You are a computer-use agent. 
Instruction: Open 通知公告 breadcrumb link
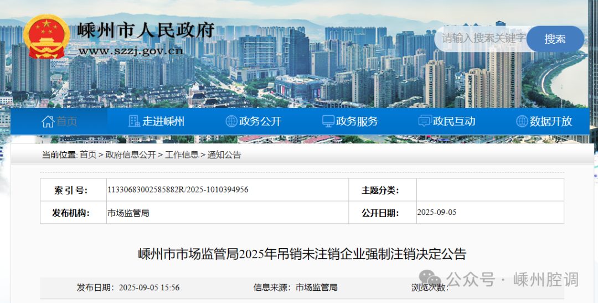224,155
